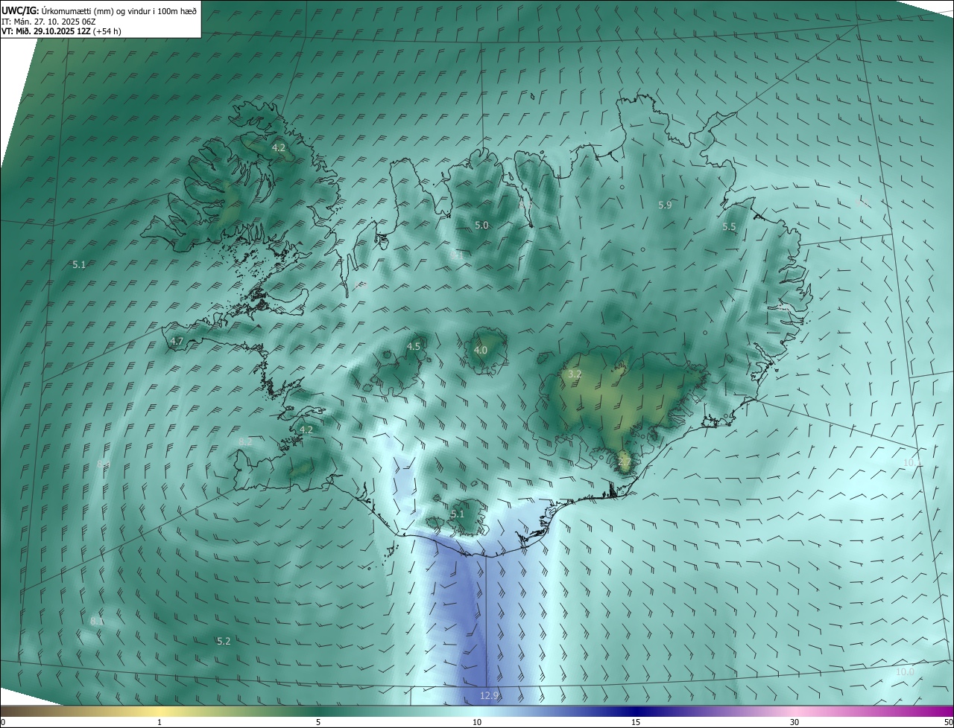Pick the pale yellow segment of the color scale
Image resolution: width=954 pixels, height=728 pixels.
click(x=159, y=711)
